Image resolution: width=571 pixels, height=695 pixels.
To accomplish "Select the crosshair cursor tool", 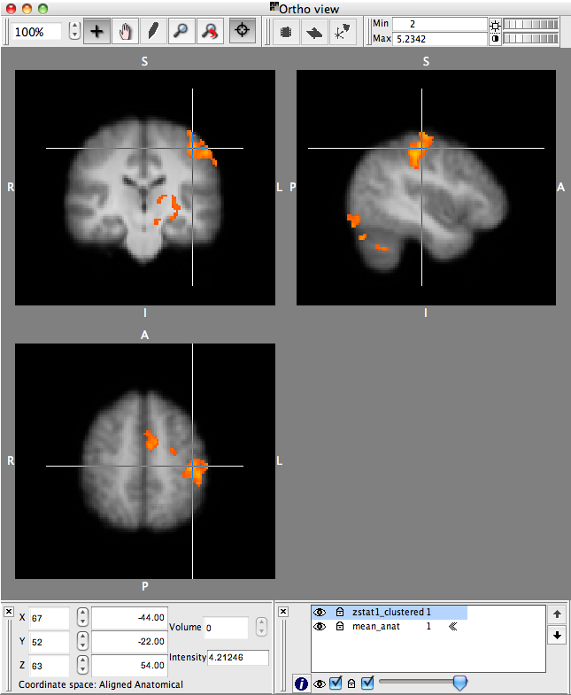I will pyautogui.click(x=96, y=31).
